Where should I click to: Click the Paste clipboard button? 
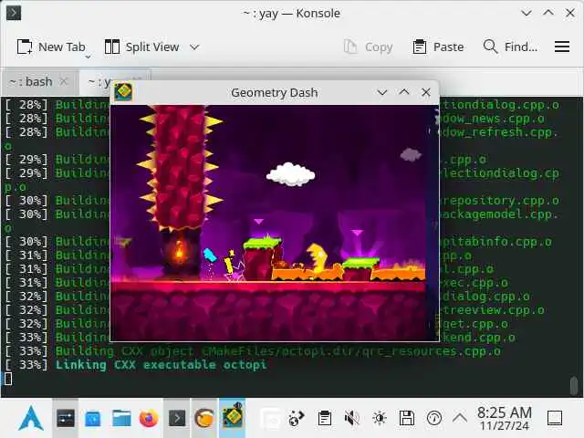pyautogui.click(x=438, y=47)
